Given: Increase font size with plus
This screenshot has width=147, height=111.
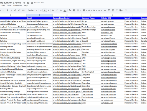Looking at the screenshot, I should 49,10.
